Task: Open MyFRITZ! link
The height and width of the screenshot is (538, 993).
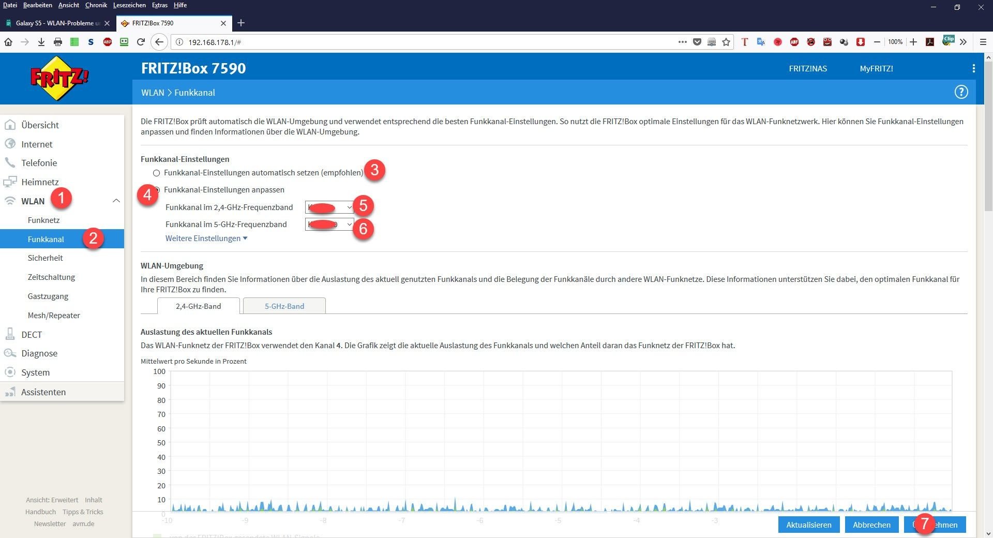Action: tap(876, 68)
